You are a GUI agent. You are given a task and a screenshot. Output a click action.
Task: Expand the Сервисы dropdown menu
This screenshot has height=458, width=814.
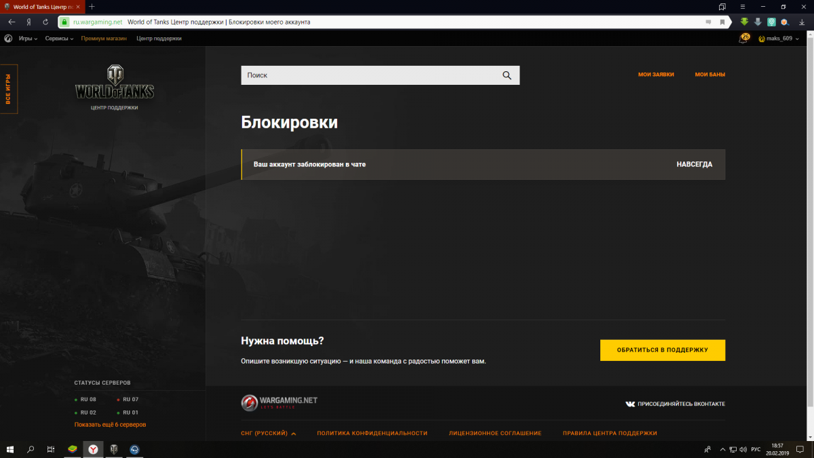pos(59,39)
